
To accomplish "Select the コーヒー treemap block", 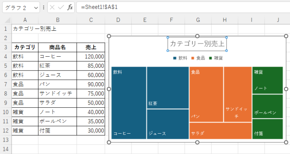I will [129, 103].
